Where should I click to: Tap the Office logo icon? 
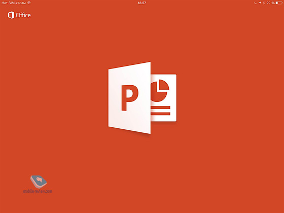[11, 15]
